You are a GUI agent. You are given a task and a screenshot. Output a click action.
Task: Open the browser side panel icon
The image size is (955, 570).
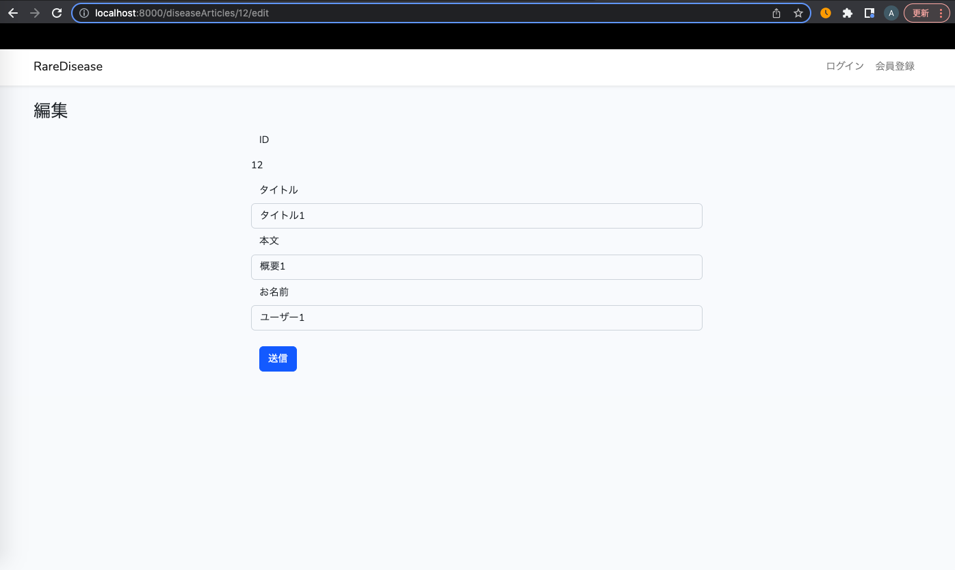pos(869,12)
